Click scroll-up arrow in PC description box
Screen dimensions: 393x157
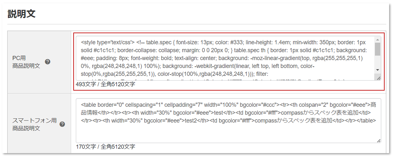(x=377, y=39)
